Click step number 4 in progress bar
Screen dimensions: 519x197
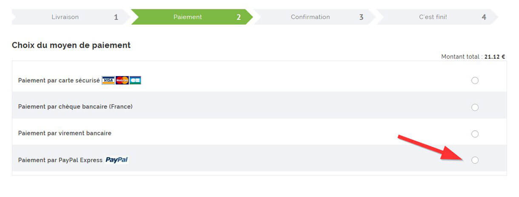[x=484, y=17]
